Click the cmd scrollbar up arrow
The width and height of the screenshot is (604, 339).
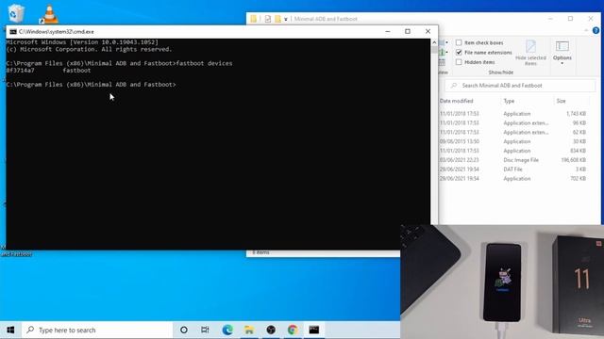pyautogui.click(x=434, y=42)
